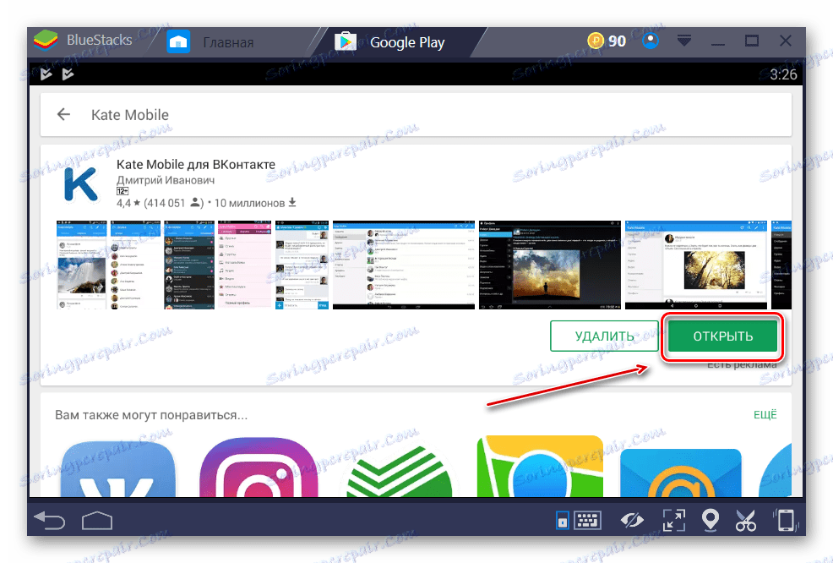Image resolution: width=833 pixels, height=563 pixels.
Task: Click the rotate phone (shake) icon
Action: point(786,520)
